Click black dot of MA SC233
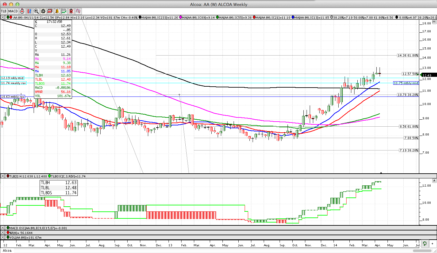This screenshot has width=437, height=253. (141, 17)
